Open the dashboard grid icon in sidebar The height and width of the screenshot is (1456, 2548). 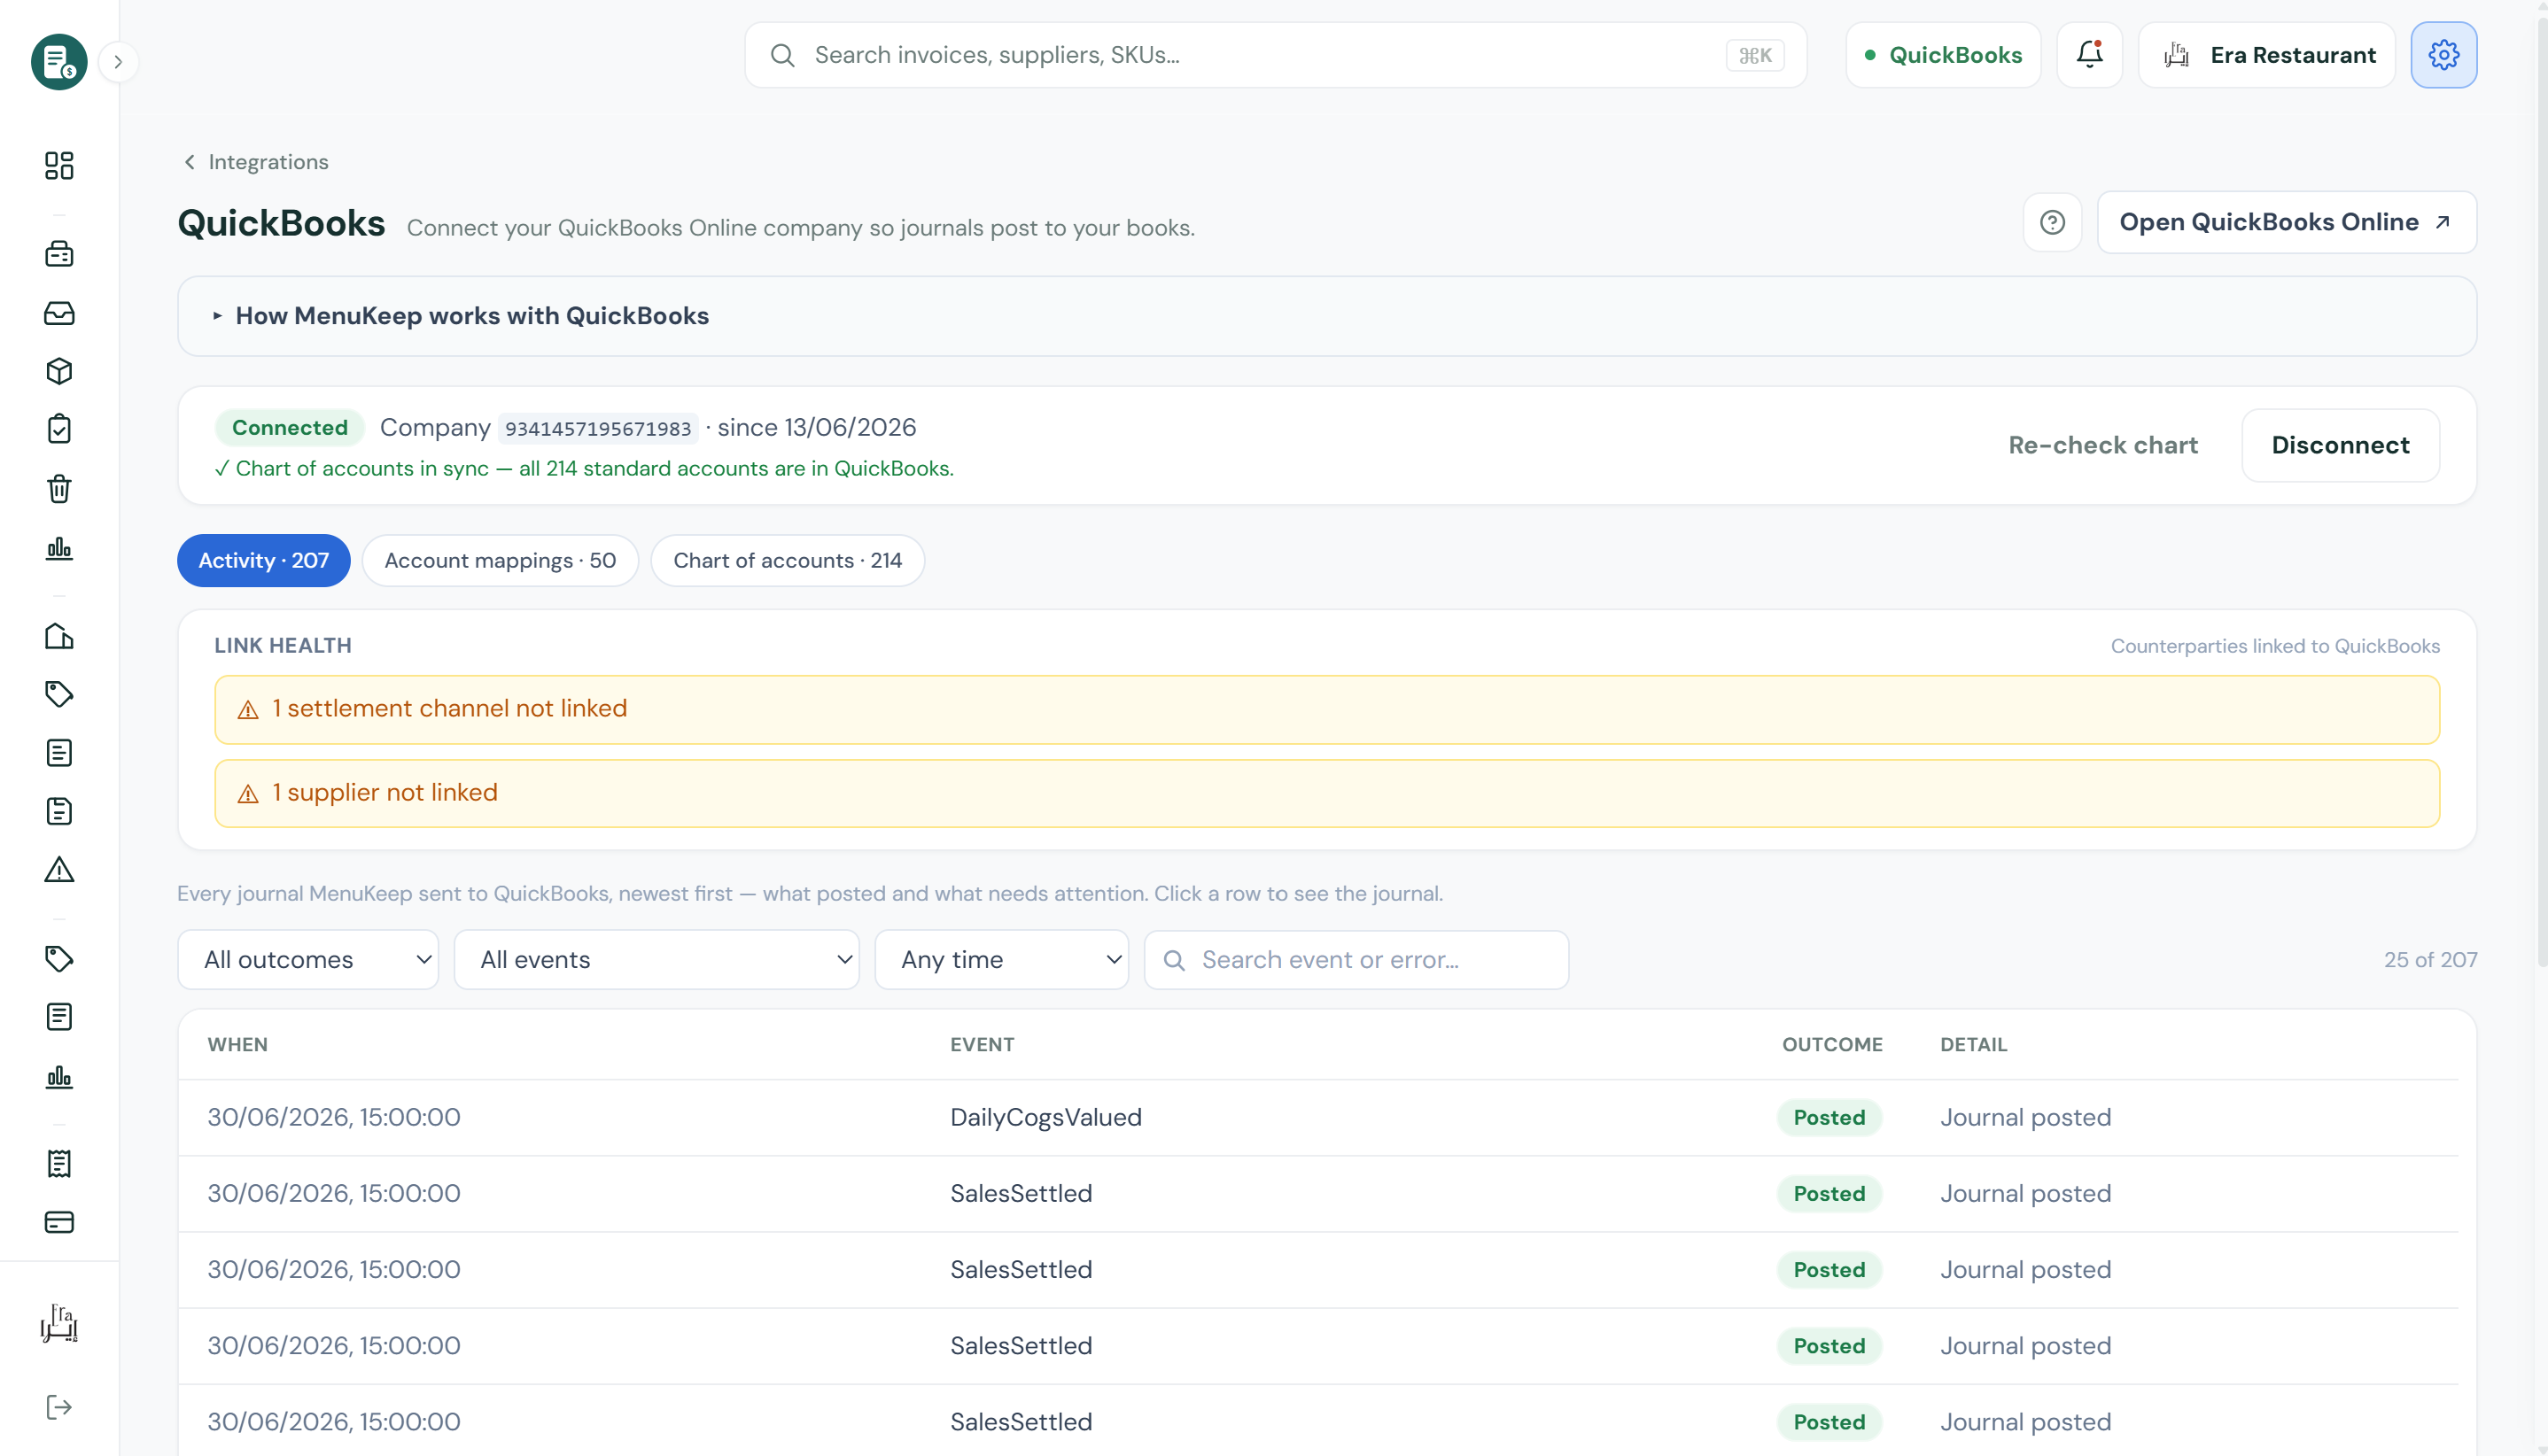59,165
